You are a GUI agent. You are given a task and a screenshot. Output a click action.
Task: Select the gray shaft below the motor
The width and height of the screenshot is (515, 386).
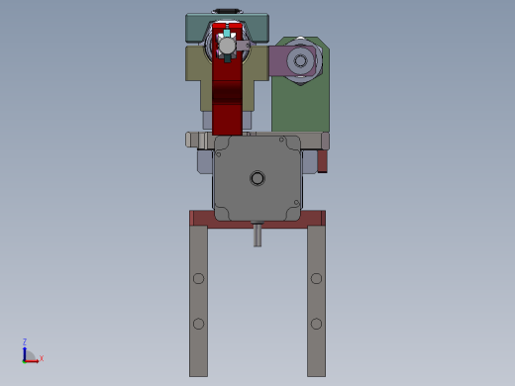click(257, 235)
